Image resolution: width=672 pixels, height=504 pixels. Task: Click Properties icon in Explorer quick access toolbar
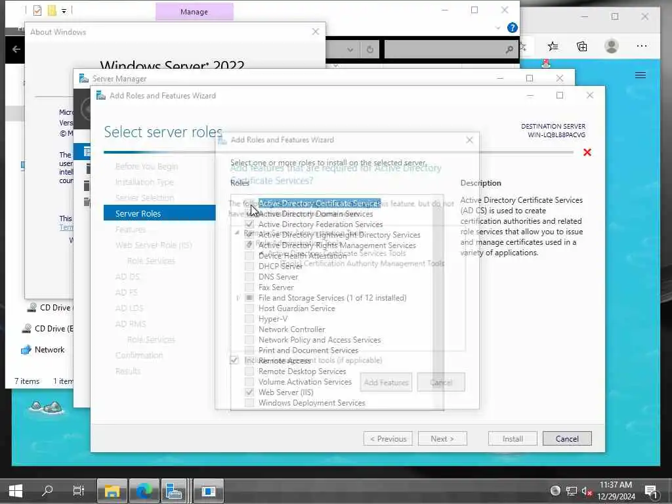tap(37, 10)
